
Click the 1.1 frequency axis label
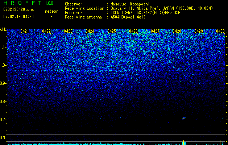tap(3, 47)
